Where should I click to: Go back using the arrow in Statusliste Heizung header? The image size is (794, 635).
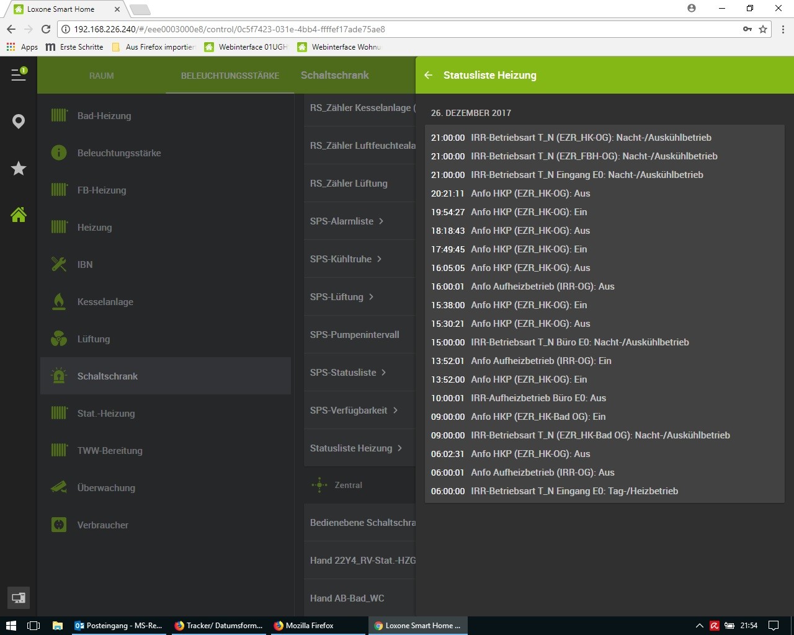pyautogui.click(x=428, y=75)
